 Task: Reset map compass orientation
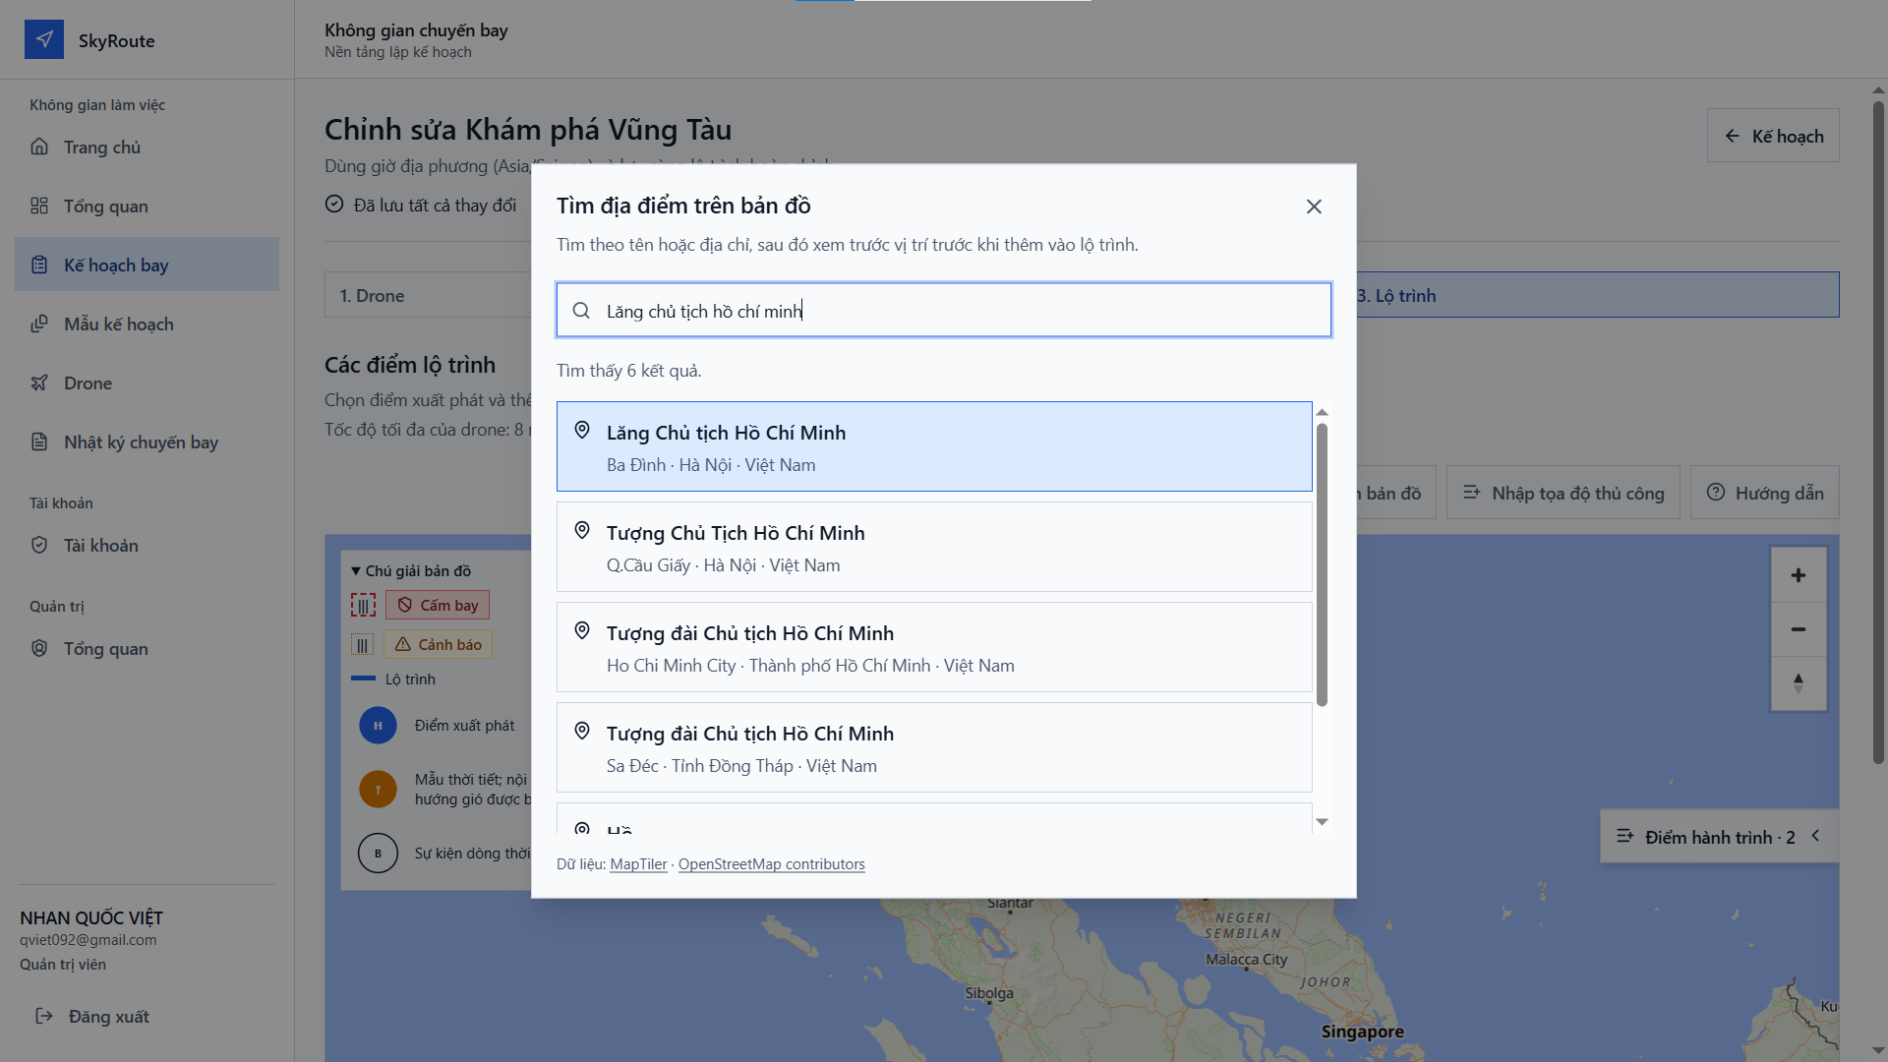click(x=1798, y=683)
